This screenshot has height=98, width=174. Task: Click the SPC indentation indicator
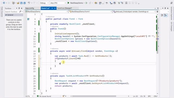pyautogui.click(x=149, y=96)
